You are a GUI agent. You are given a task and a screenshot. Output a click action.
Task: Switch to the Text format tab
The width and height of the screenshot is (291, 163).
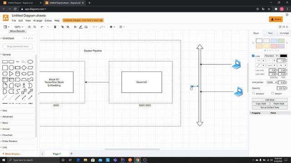[x=270, y=33]
